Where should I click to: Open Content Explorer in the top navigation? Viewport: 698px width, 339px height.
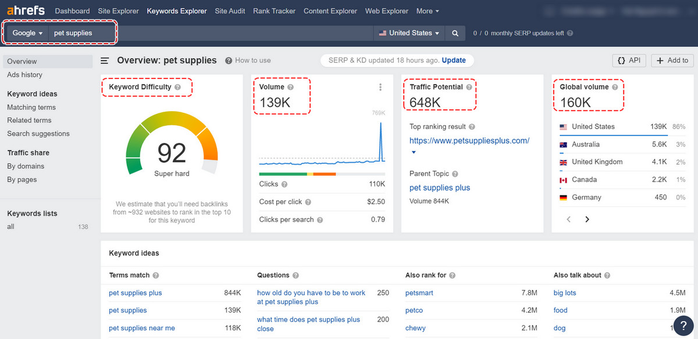(x=330, y=11)
